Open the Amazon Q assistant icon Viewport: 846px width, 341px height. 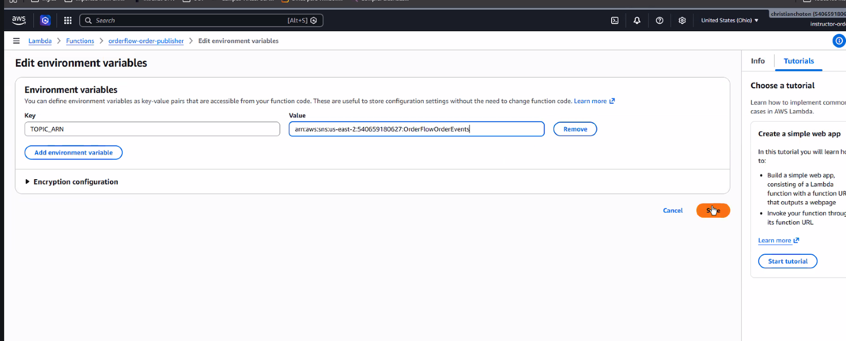pyautogui.click(x=45, y=20)
